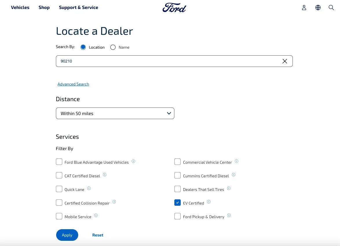Click the Search By label
The width and height of the screenshot is (340, 246).
pos(65,47)
